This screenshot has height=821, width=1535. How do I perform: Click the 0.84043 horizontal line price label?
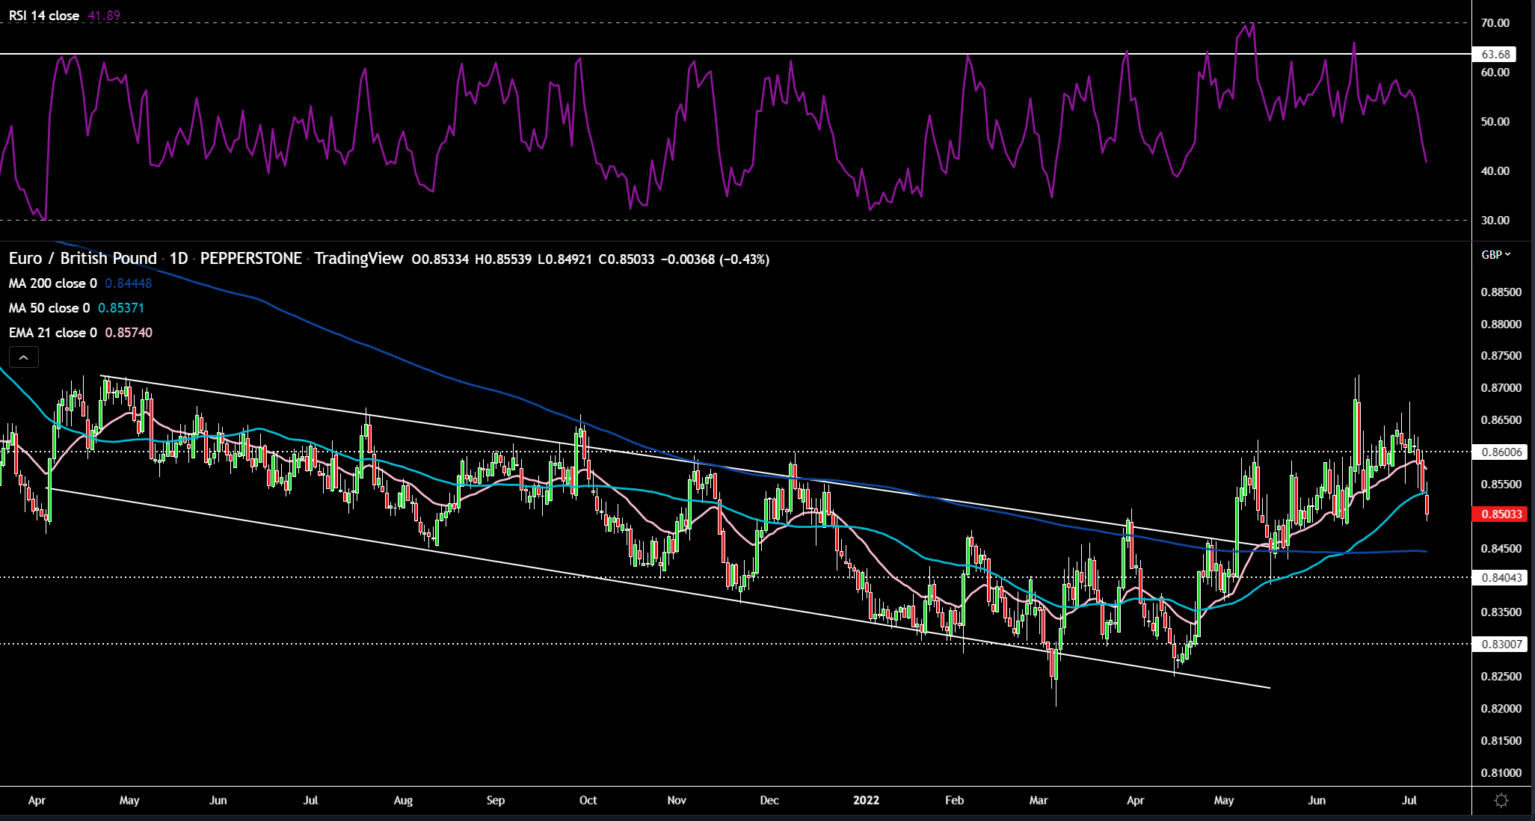(1498, 577)
